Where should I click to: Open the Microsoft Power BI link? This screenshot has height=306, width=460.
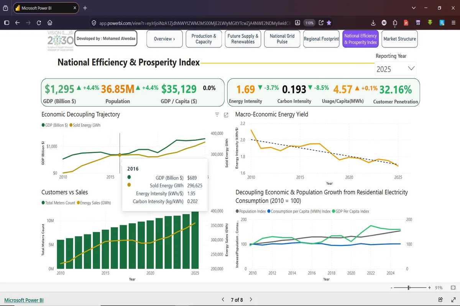[24, 300]
